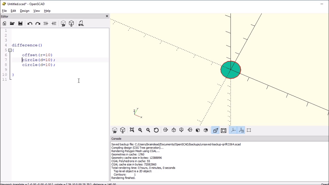Click 'CGAL Polyhedrons in cache: 55' line

(x=131, y=161)
